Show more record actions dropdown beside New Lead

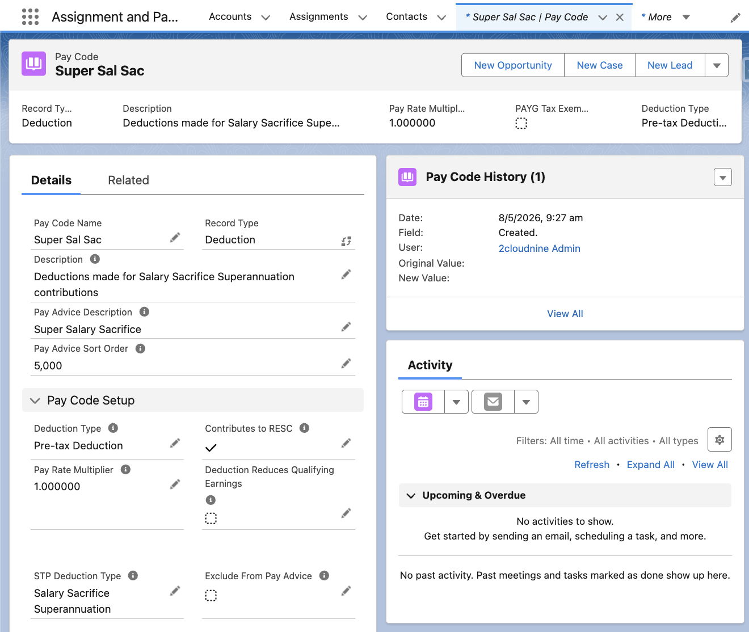click(x=717, y=65)
